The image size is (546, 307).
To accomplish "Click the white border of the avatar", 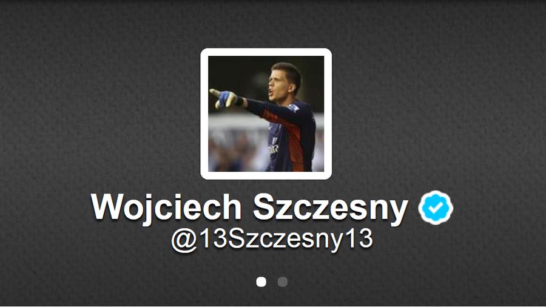I will click(x=266, y=52).
